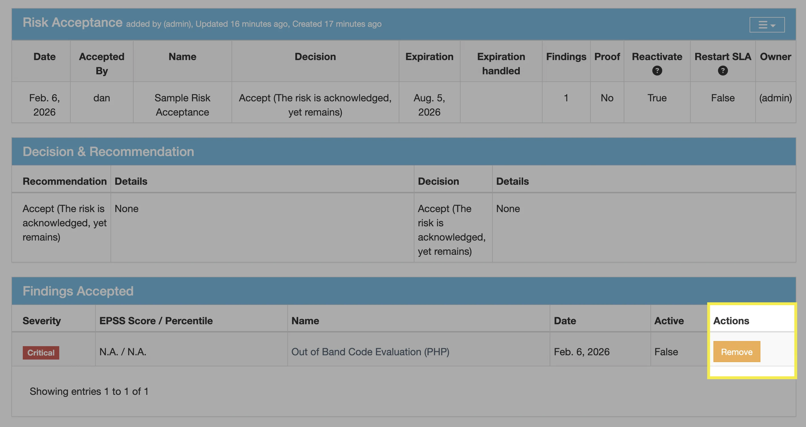Click the Risk Acceptance panel title
The image size is (806, 427).
coord(72,22)
